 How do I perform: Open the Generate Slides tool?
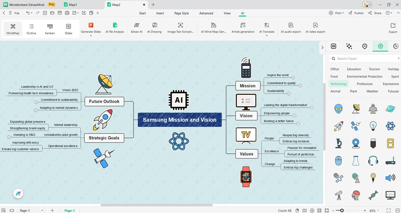(91, 28)
